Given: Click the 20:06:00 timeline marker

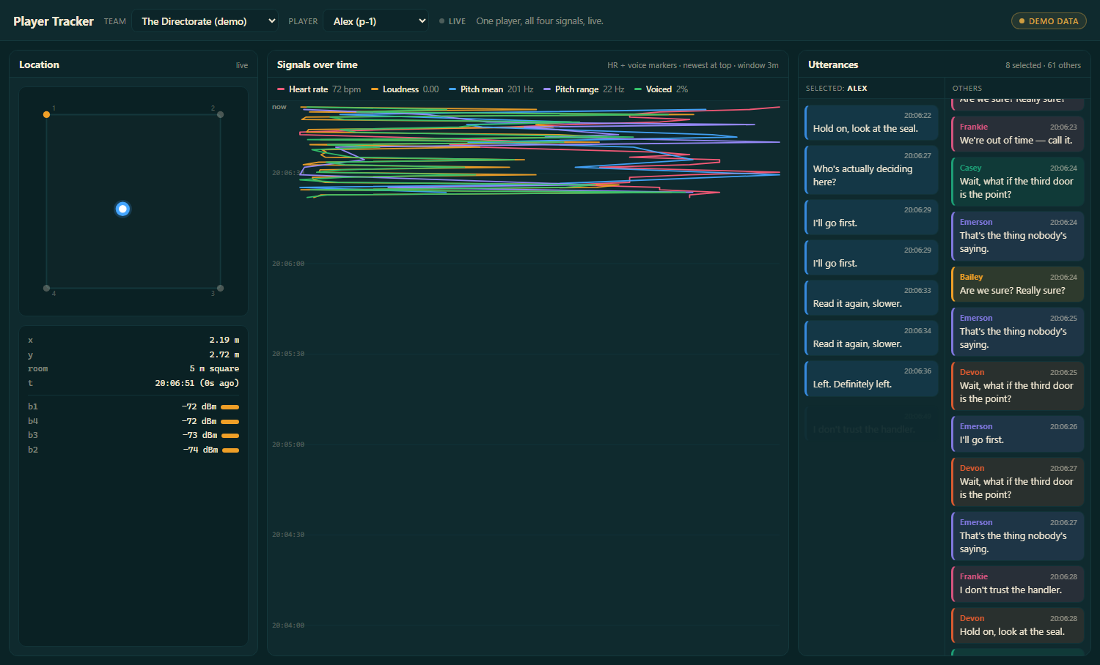Looking at the screenshot, I should 288,264.
